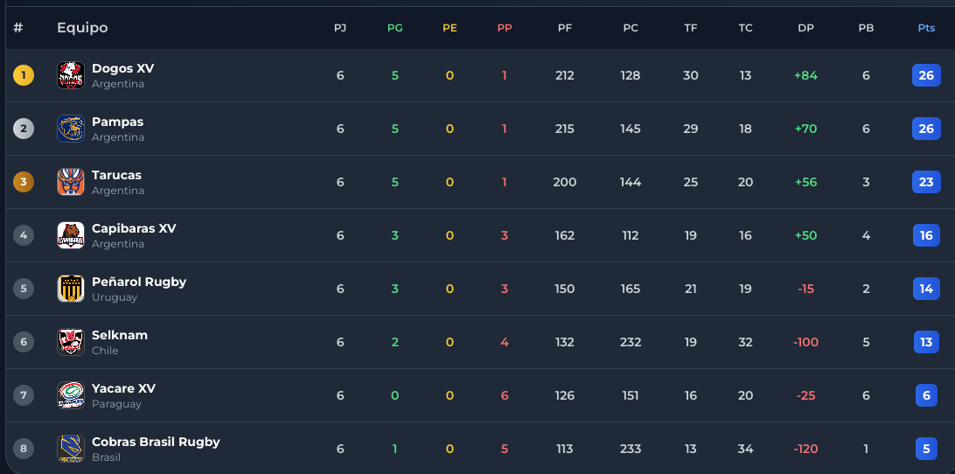Sort by the Pts column header
The image size is (955, 474).
coord(926,28)
